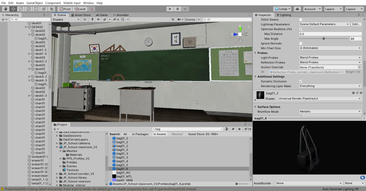Image resolution: width=366 pixels, height=191 pixels.
Task: Lock the Hierarchy panel
Action: pyautogui.click(x=45, y=15)
